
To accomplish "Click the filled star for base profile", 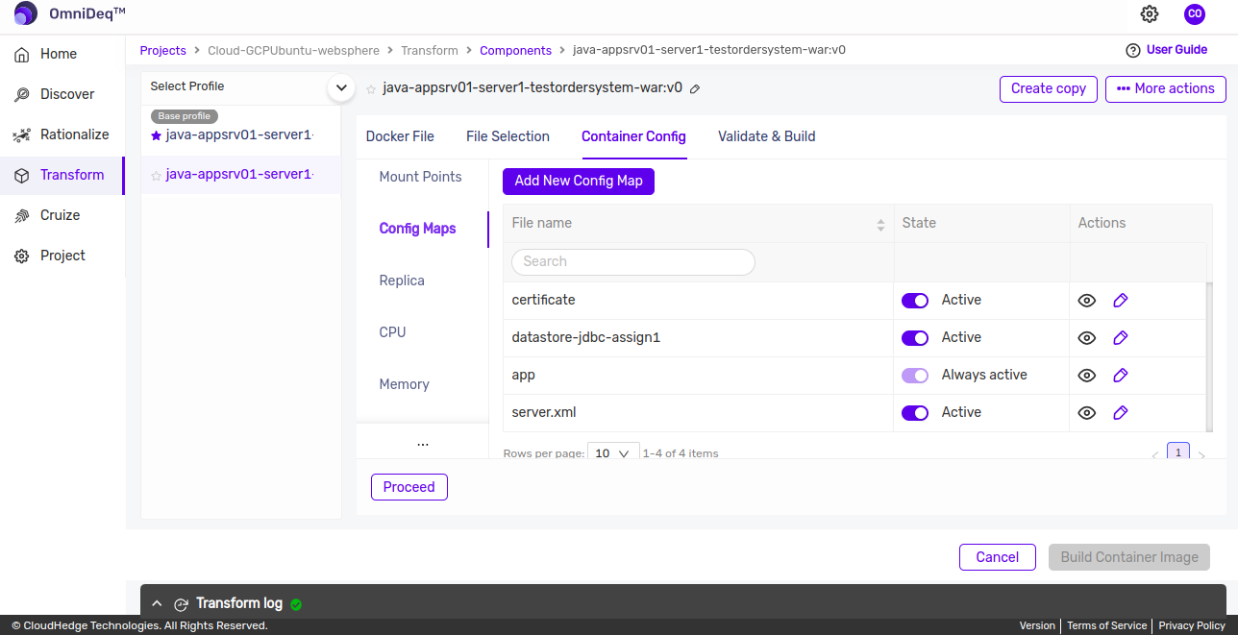I will 156,135.
